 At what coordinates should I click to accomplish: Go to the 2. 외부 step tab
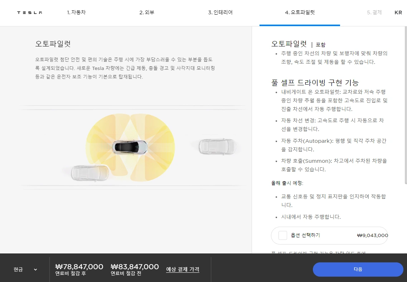147,12
